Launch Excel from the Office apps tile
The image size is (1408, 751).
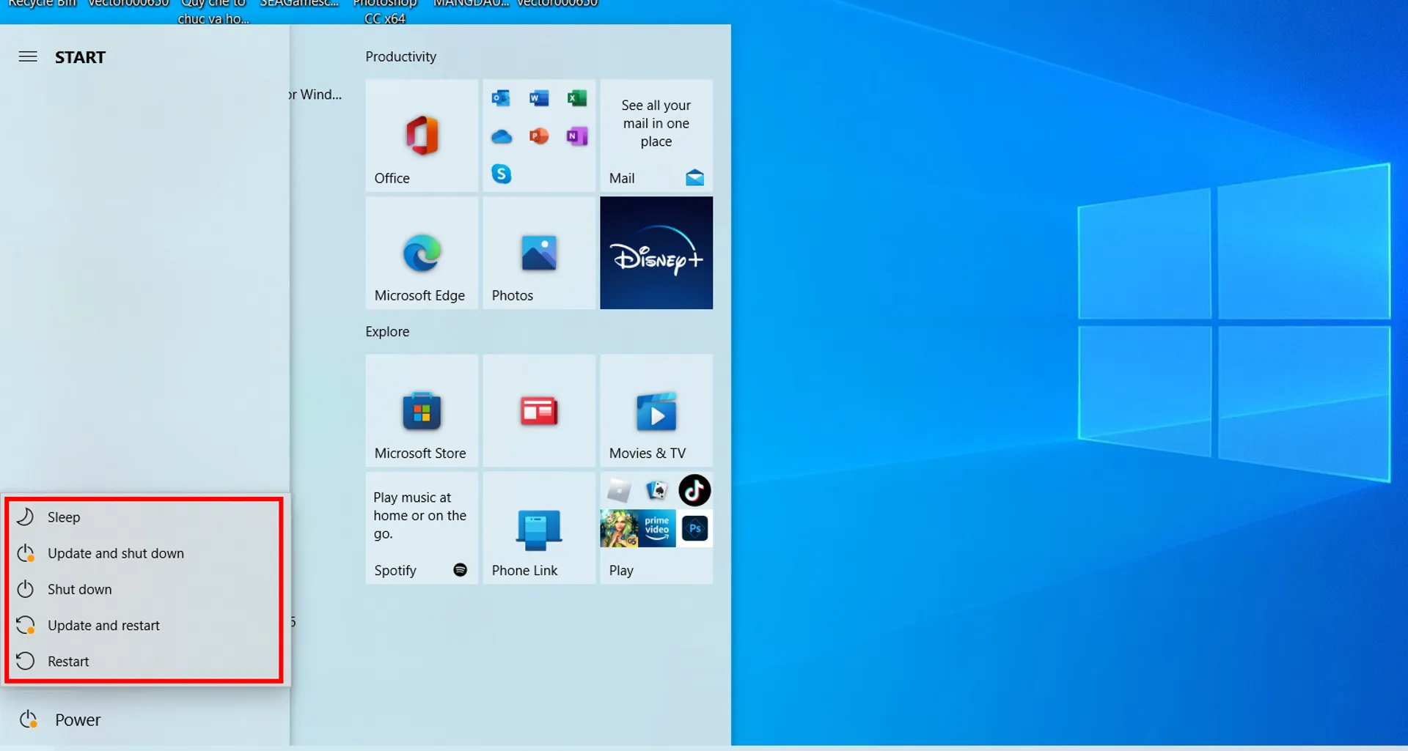pyautogui.click(x=577, y=98)
